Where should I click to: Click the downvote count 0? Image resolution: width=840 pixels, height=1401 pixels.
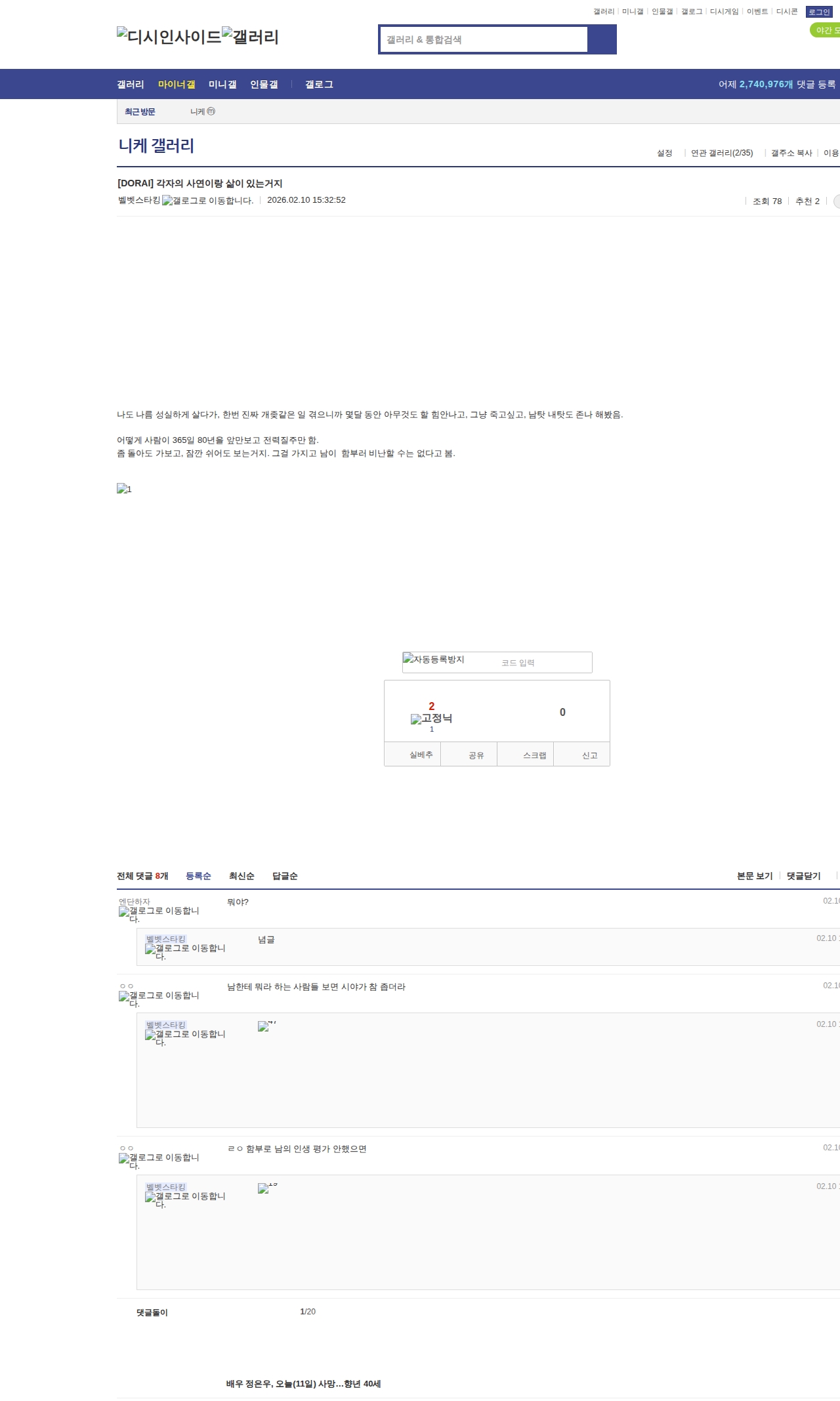coord(562,713)
